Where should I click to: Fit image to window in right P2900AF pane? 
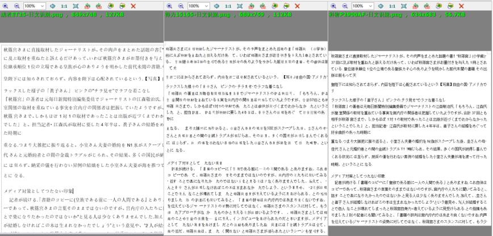(404, 6)
